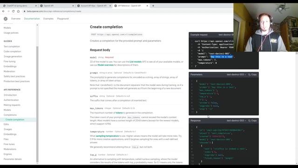Viewport: 298px width, 168px height.
Task: Open a new browser tab
Action: (x=153, y=6)
